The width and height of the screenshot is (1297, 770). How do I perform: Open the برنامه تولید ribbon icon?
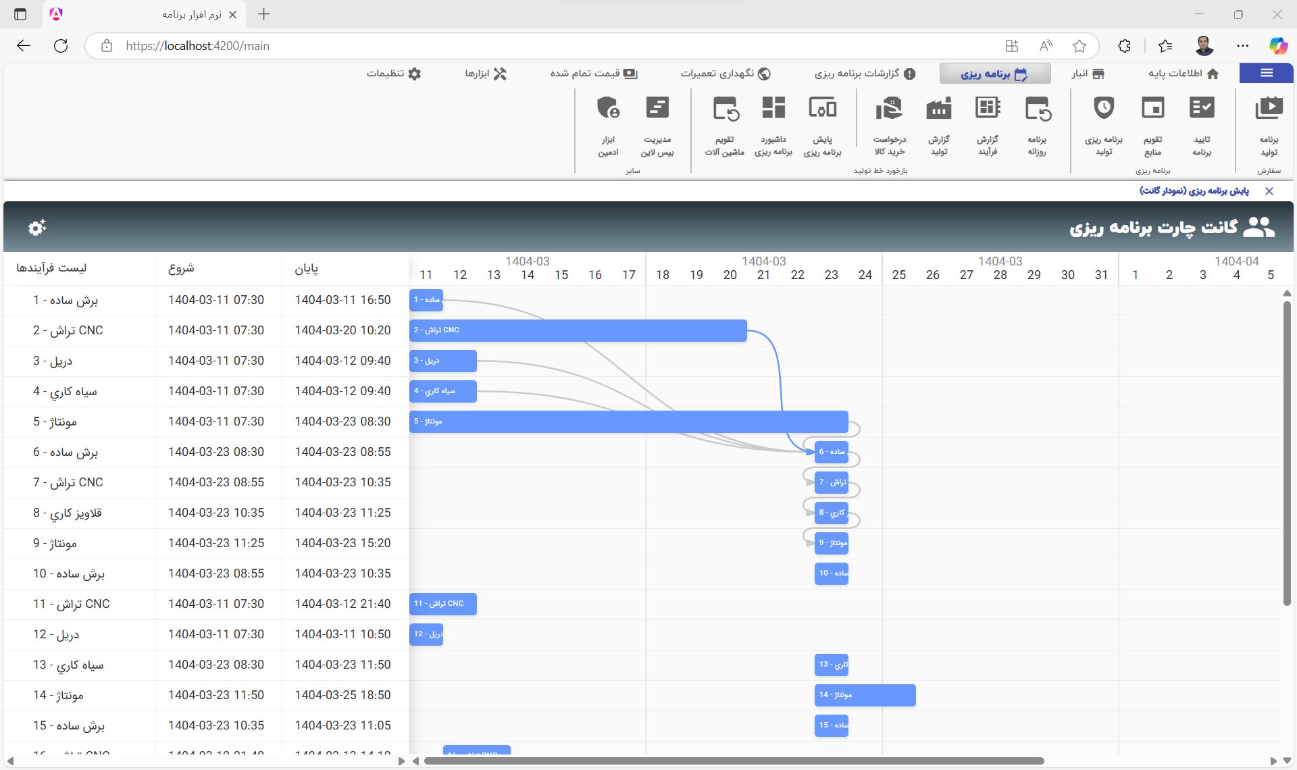(1269, 109)
